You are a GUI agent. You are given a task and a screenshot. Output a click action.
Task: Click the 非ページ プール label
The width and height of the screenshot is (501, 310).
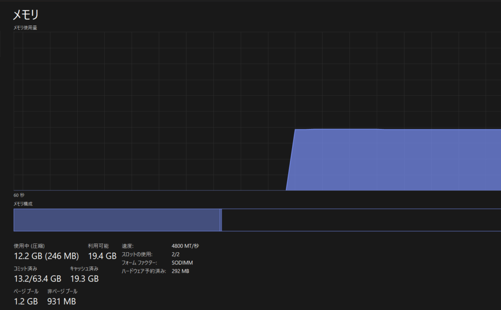pos(62,291)
